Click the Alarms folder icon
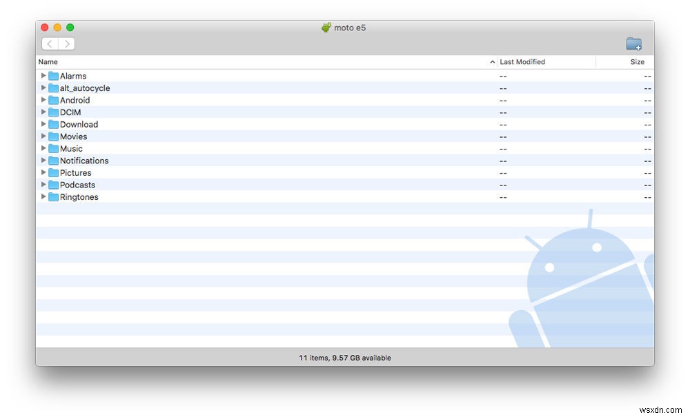 click(x=53, y=76)
